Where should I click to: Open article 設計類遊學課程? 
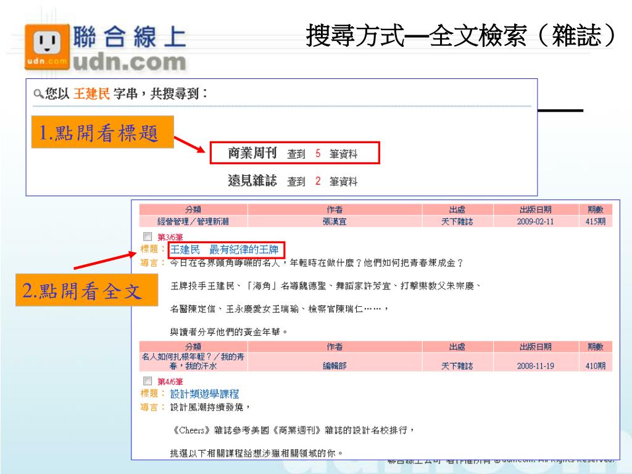pos(204,394)
